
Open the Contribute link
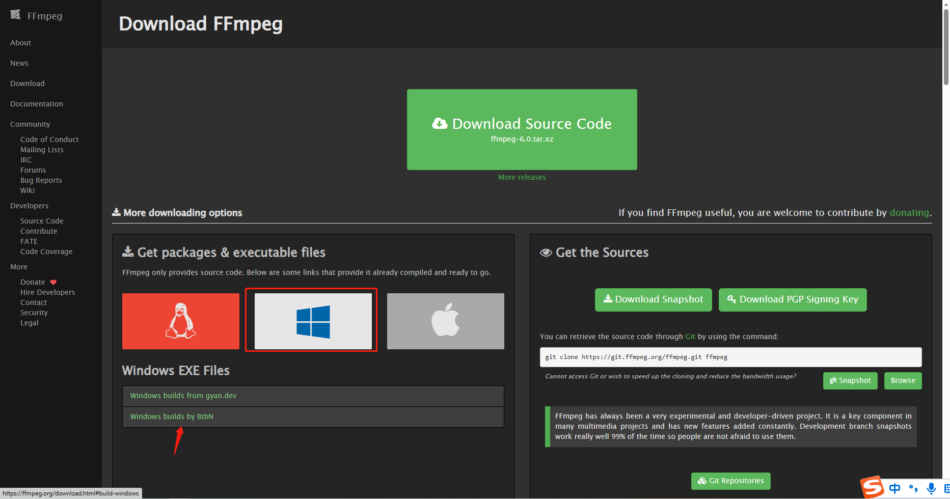39,231
